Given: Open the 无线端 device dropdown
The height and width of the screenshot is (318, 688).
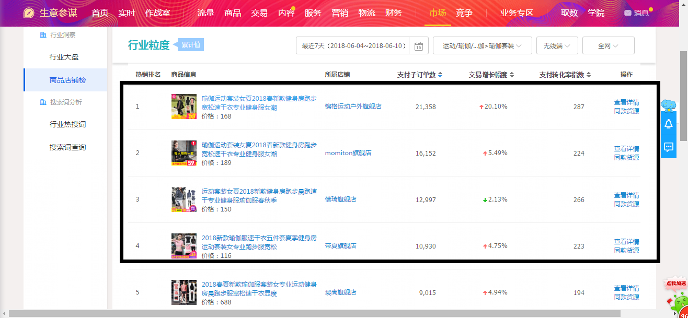Looking at the screenshot, I should point(557,46).
